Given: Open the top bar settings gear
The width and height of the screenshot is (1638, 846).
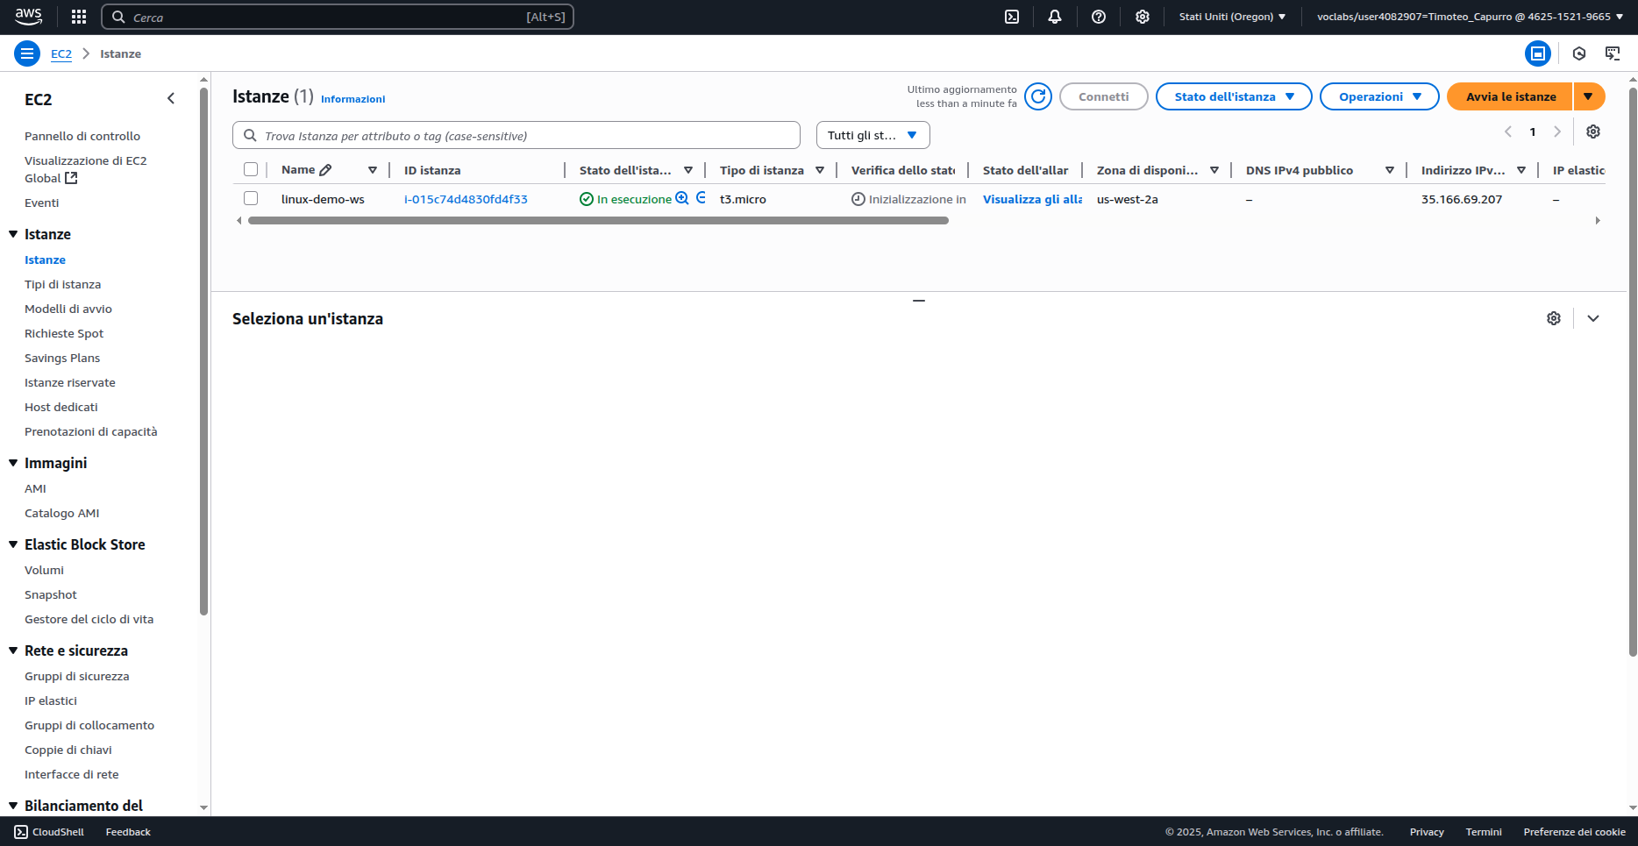Looking at the screenshot, I should tap(1143, 17).
